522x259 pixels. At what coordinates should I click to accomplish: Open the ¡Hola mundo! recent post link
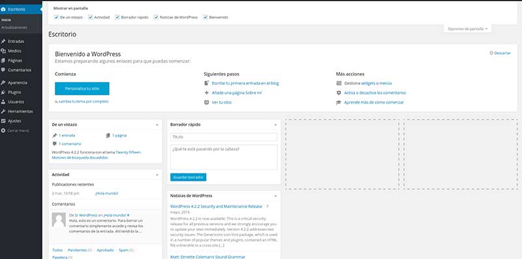pyautogui.click(x=106, y=193)
